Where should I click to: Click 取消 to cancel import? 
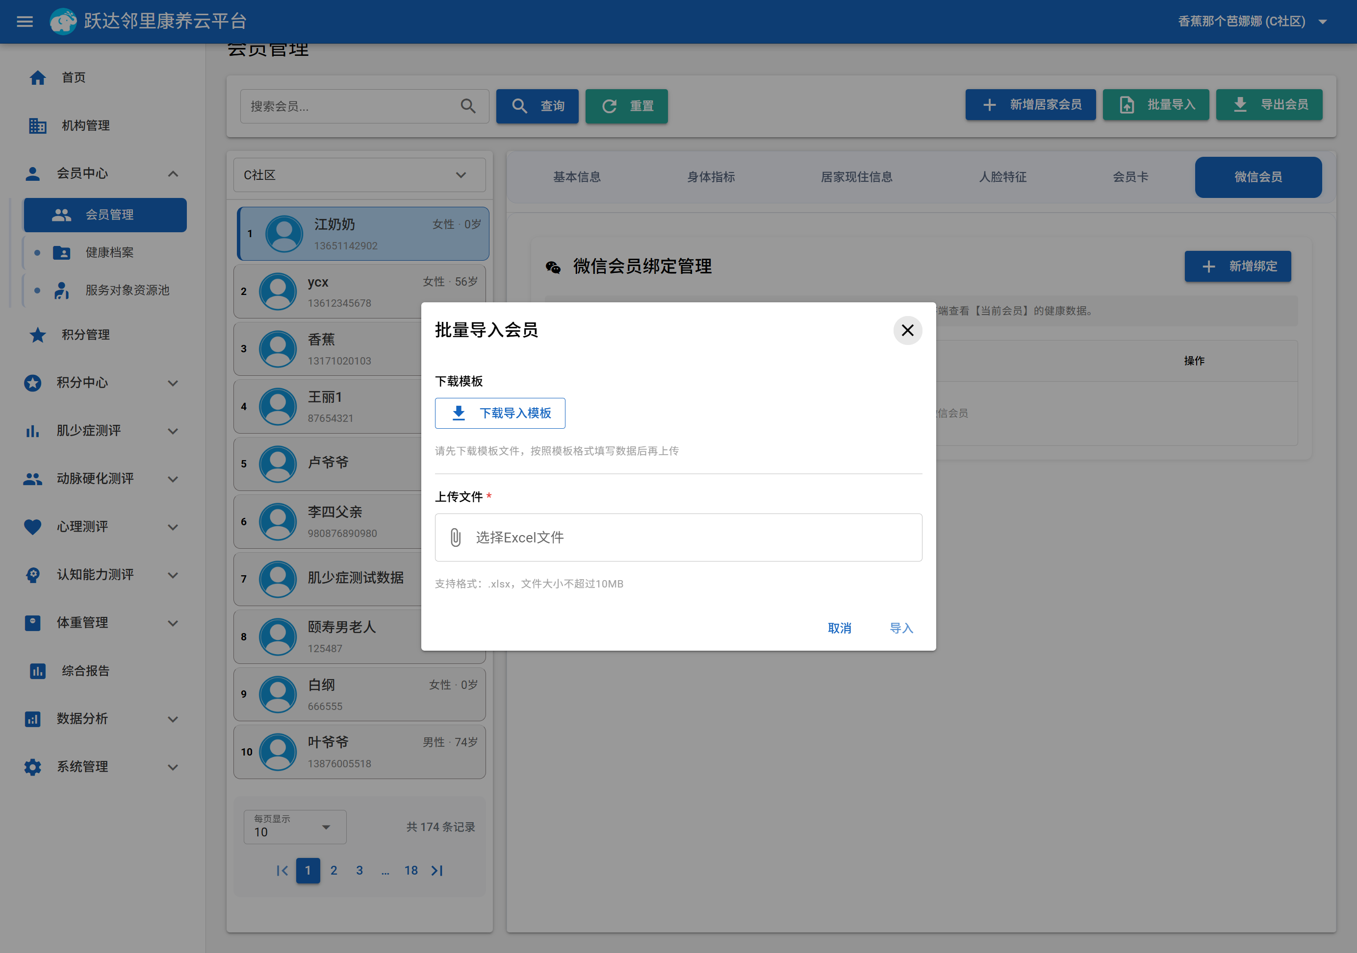click(839, 628)
